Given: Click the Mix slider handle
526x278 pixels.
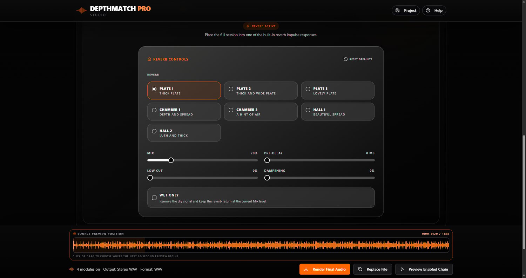Looking at the screenshot, I should (171, 160).
